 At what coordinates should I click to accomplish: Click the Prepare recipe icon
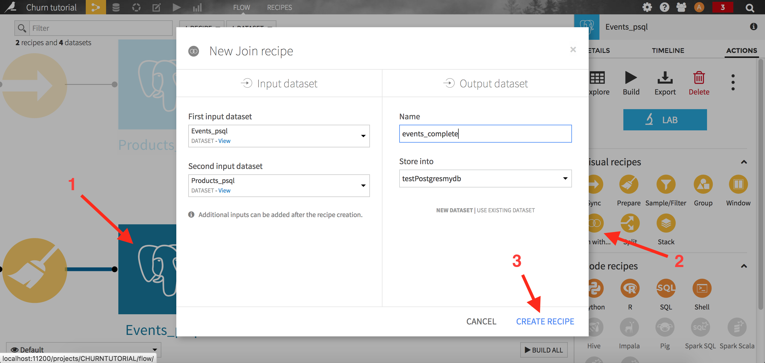point(629,184)
